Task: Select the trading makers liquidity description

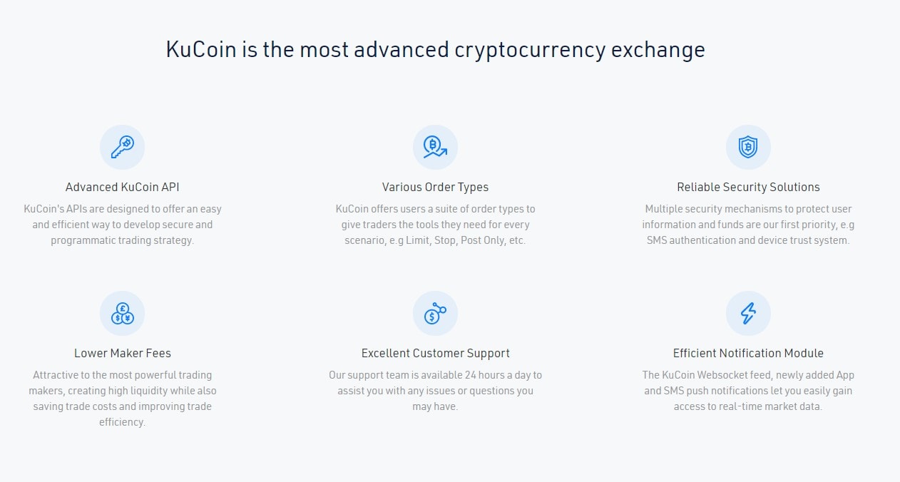Action: [x=123, y=399]
